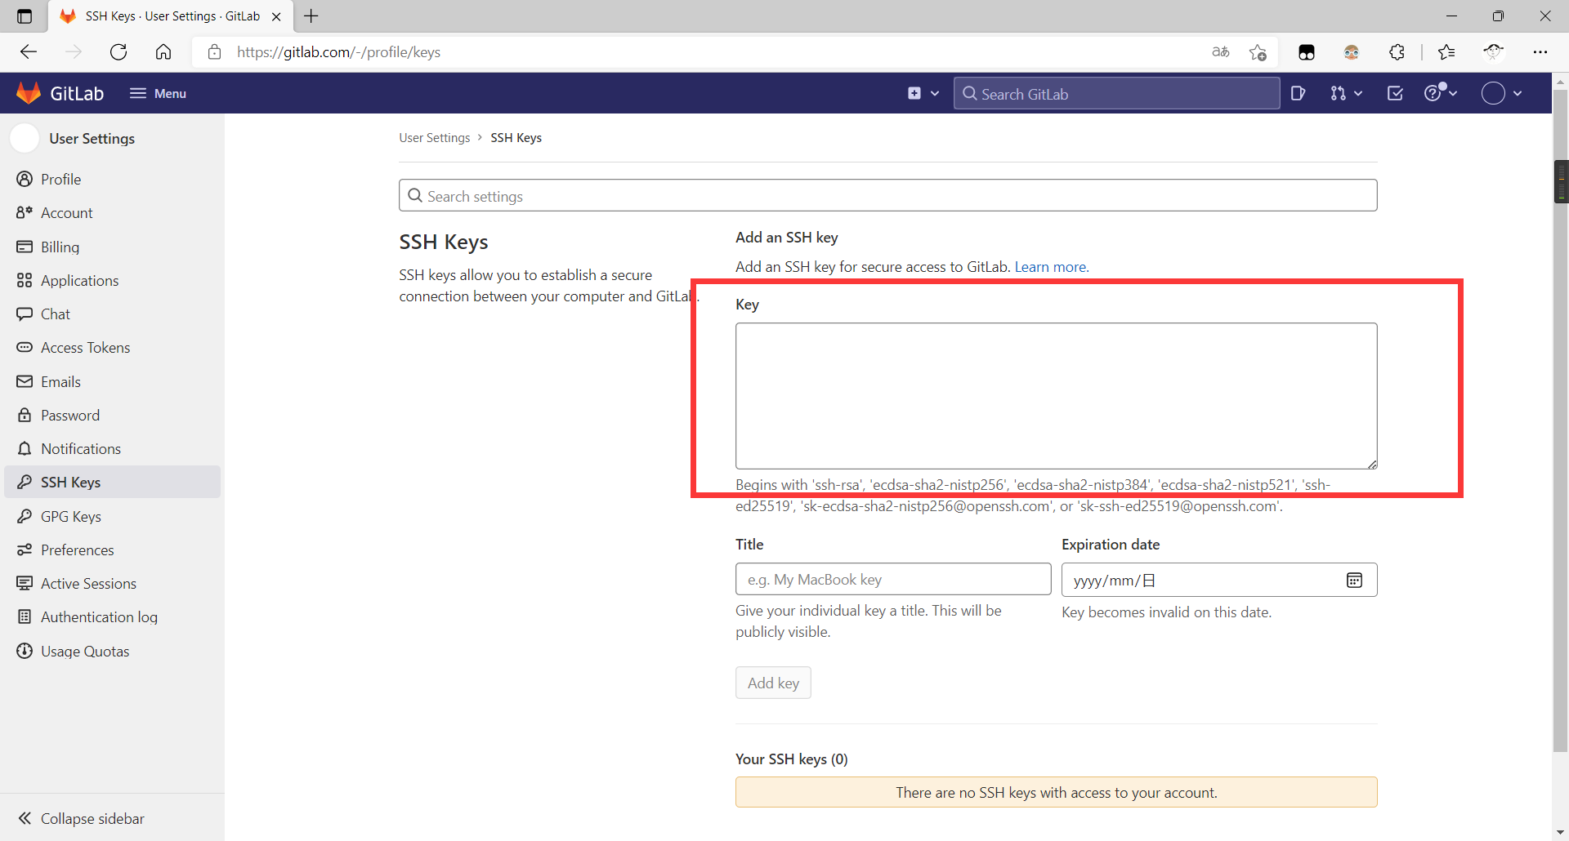The width and height of the screenshot is (1569, 841).
Task: Open Account settings in sidebar
Action: point(113,212)
